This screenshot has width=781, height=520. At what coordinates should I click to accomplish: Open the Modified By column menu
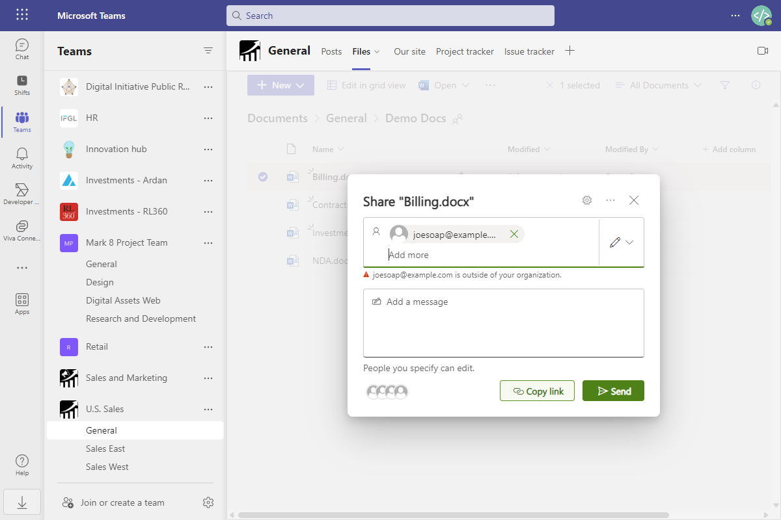coord(632,149)
